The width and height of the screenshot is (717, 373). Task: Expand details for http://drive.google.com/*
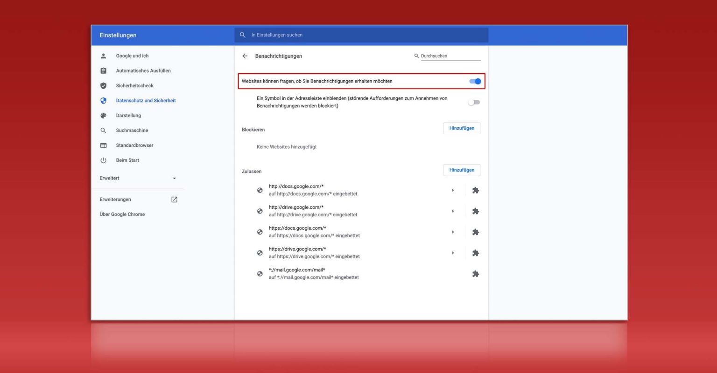point(453,211)
